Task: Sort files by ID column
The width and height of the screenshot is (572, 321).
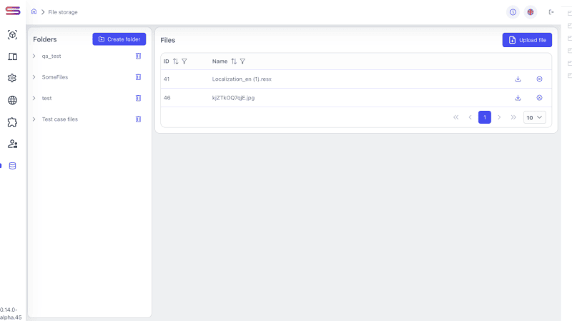Action: tap(176, 61)
